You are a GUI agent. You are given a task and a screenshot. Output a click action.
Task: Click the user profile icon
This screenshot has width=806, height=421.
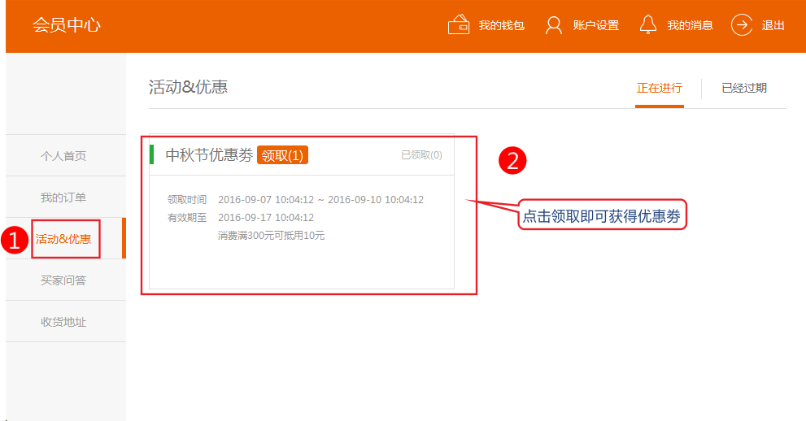554,25
